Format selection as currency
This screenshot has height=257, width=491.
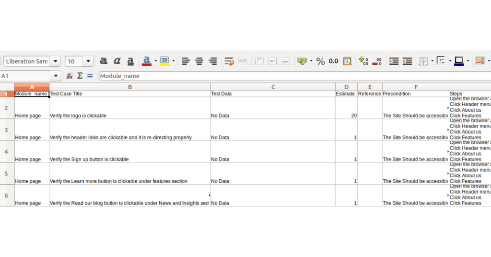tap(302, 61)
